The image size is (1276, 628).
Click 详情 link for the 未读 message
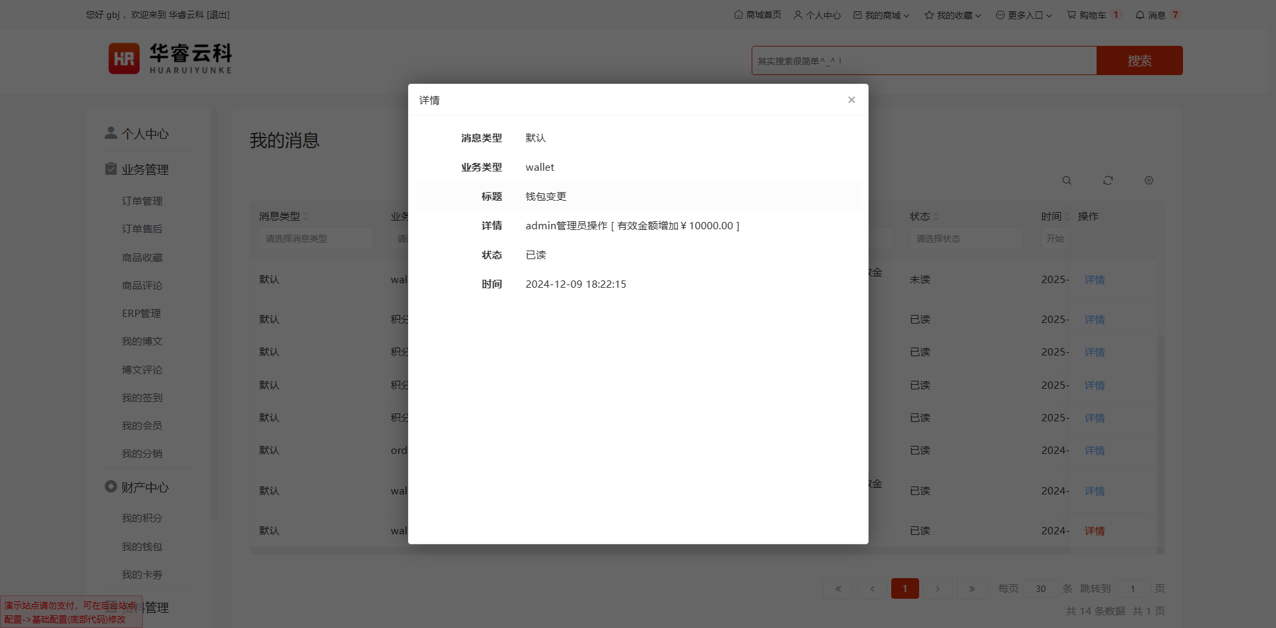(1095, 280)
